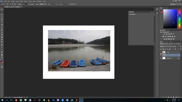Show the top layer's visibility eye

coord(161,52)
